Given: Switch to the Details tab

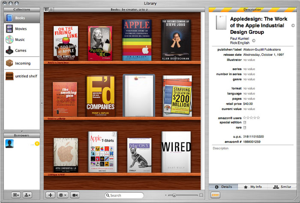Looking at the screenshot, I should (x=223, y=187).
